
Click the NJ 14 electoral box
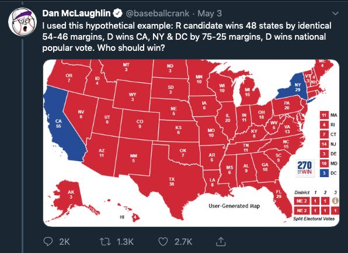tap(324, 144)
